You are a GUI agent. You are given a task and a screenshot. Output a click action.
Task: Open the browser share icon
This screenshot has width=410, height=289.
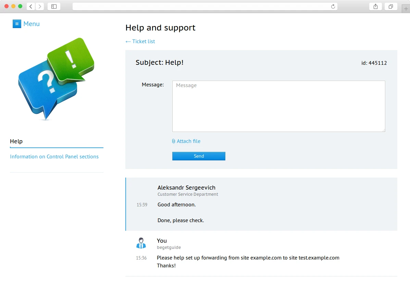(x=375, y=7)
